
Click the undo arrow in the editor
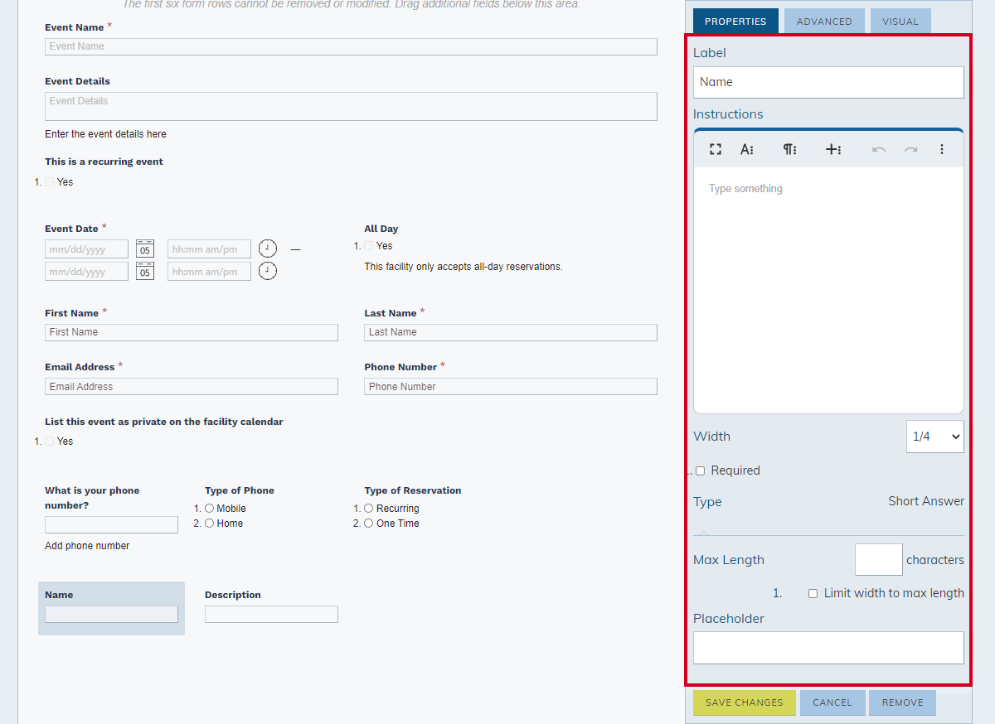pos(879,149)
